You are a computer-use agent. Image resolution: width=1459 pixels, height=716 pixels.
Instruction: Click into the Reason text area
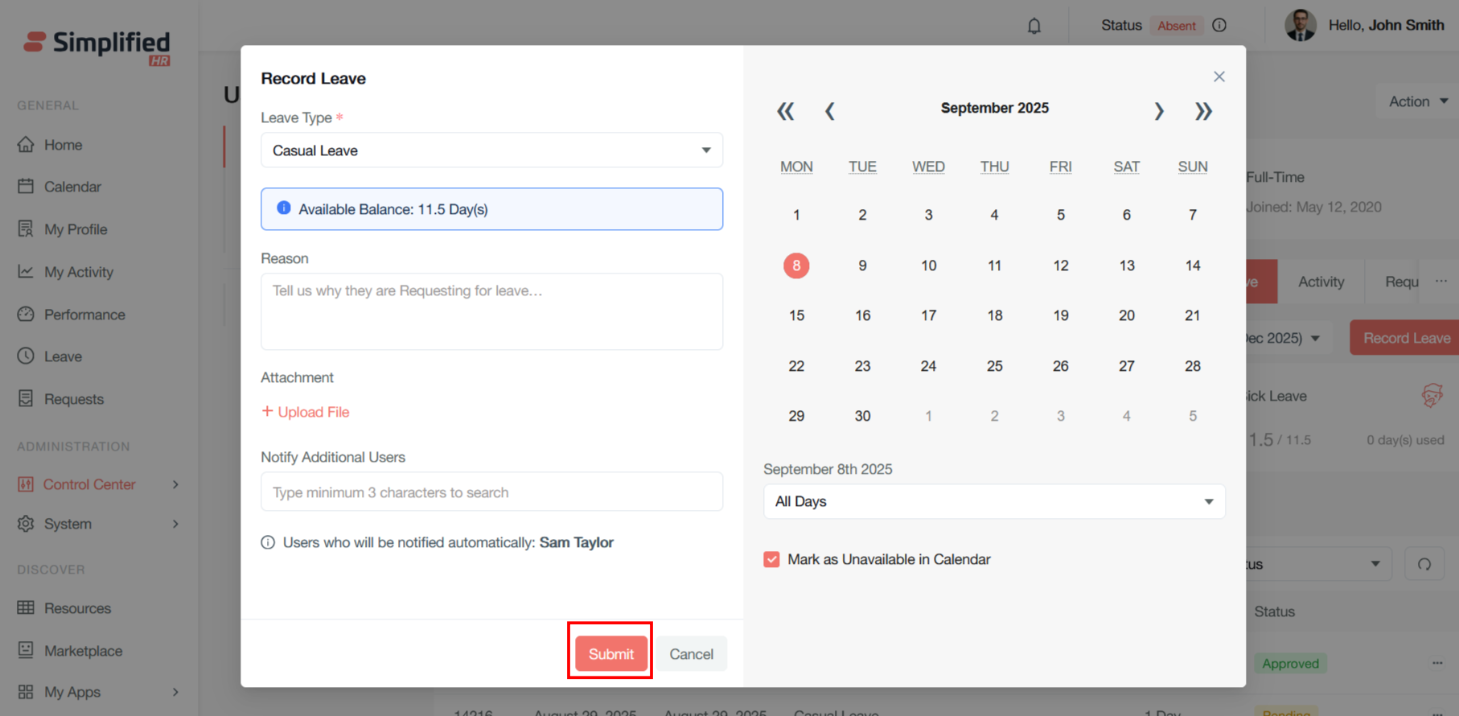pyautogui.click(x=491, y=311)
